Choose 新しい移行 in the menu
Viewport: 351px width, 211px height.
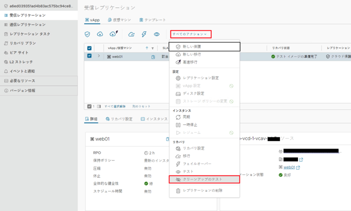click(204, 54)
